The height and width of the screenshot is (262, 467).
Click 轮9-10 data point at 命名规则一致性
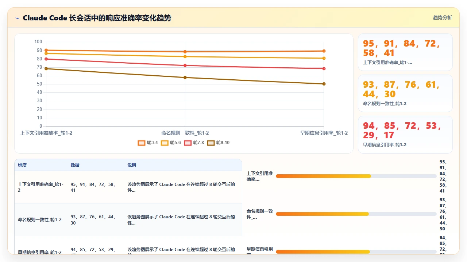185,78
